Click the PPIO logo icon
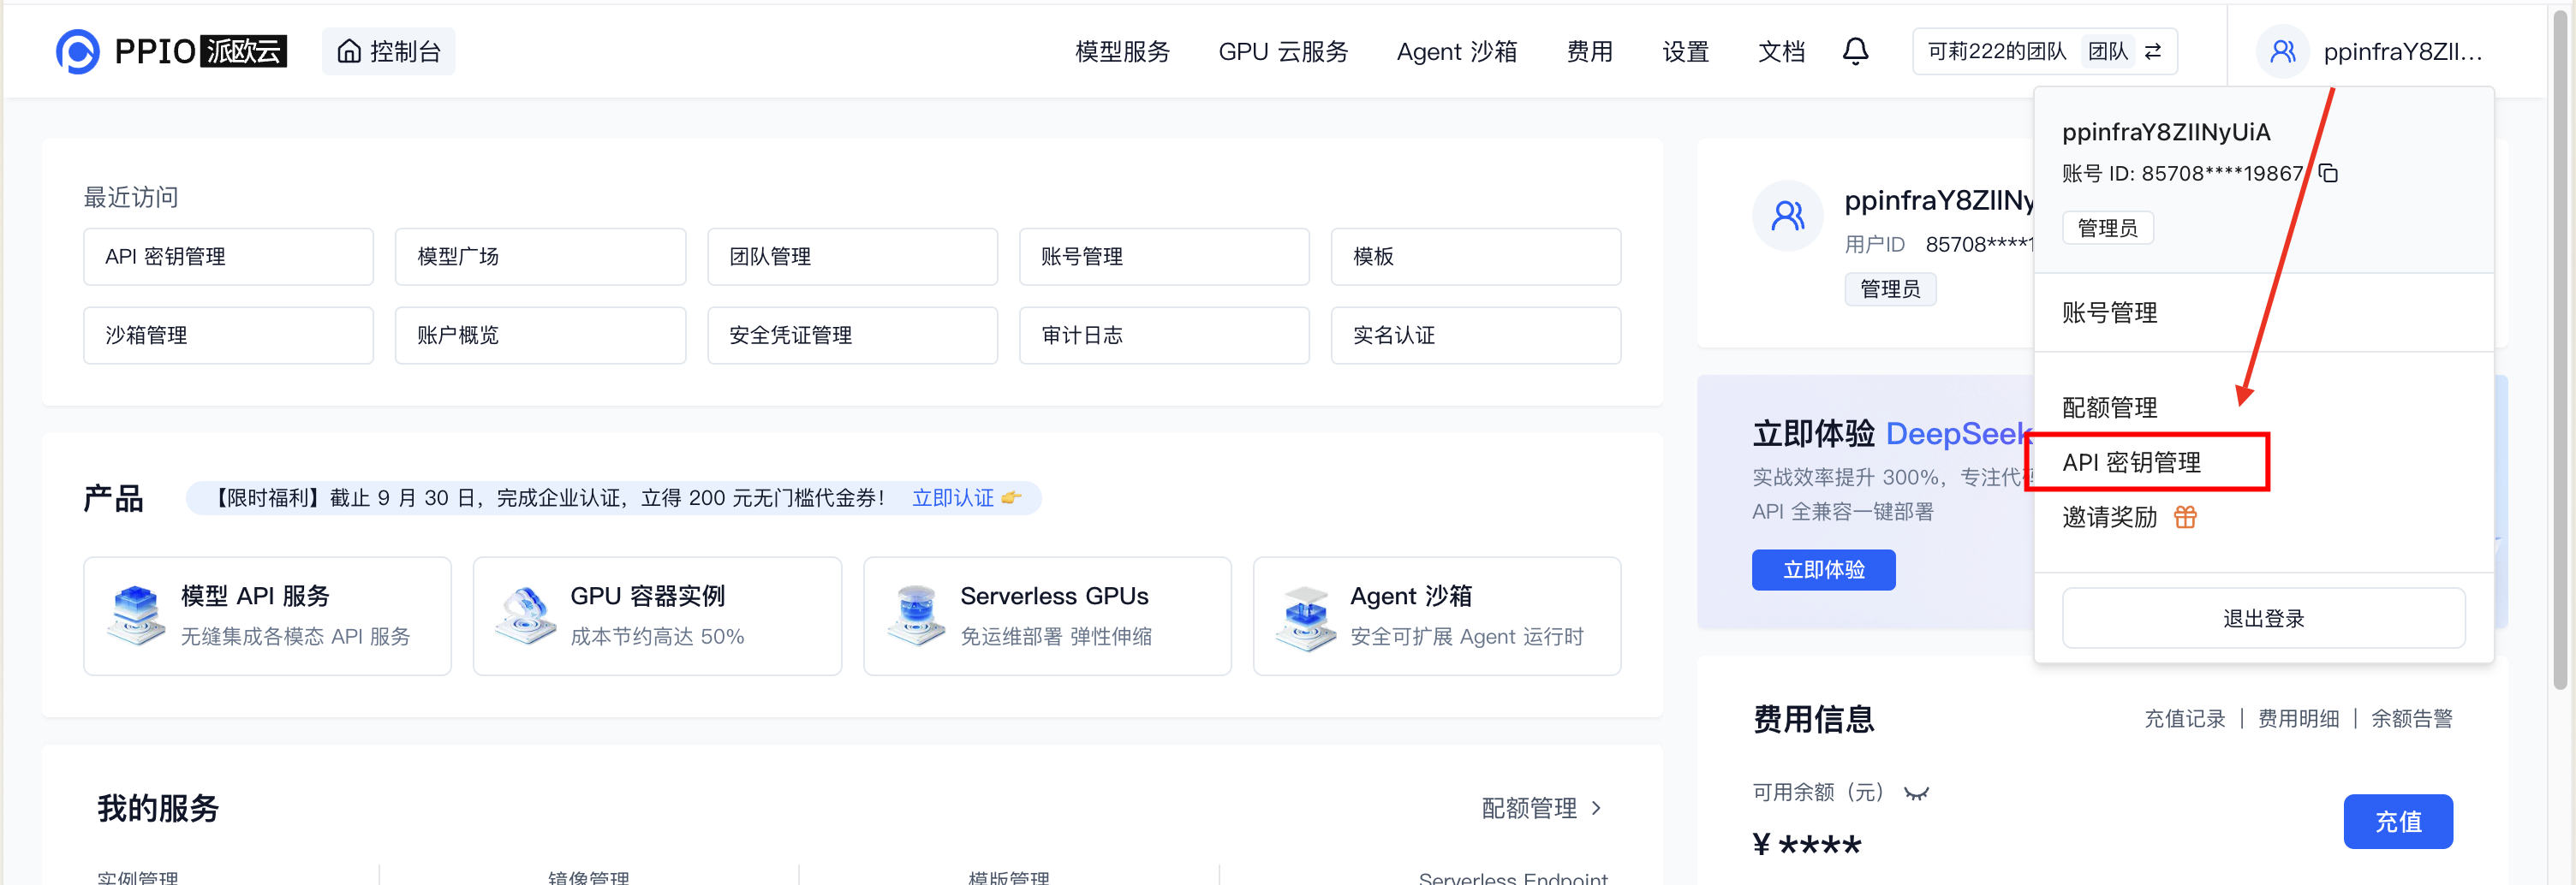Image resolution: width=2576 pixels, height=885 pixels. tap(77, 51)
